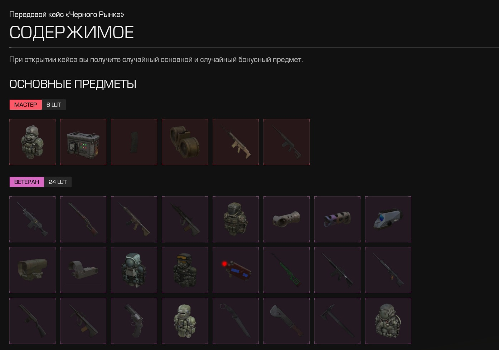The height and width of the screenshot is (350, 499).
Task: Open the red dot reflex sight item
Action: pyautogui.click(x=83, y=270)
